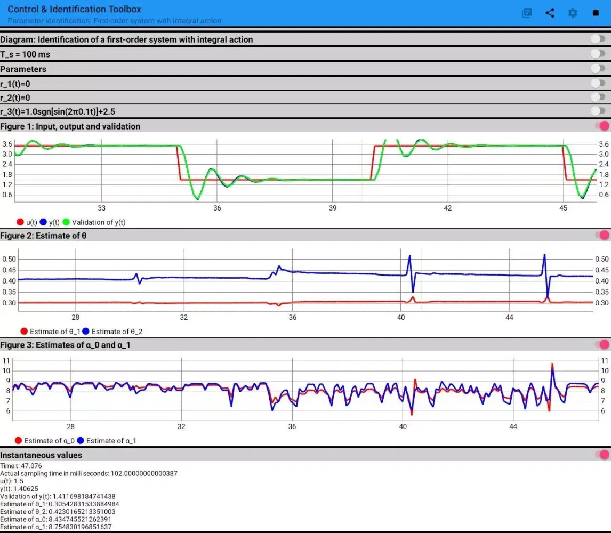This screenshot has width=611, height=533.
Task: Click inside the Figure 2 θ estimate chart
Action: click(x=305, y=280)
